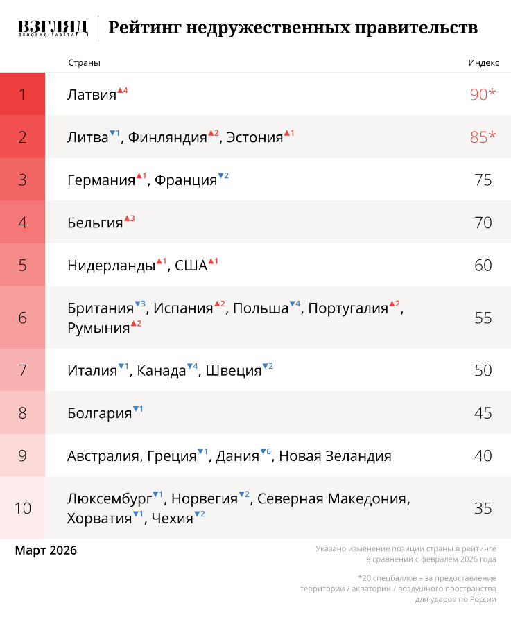
Task: Click the pale pink rank 10 cell
Action: coord(22,508)
